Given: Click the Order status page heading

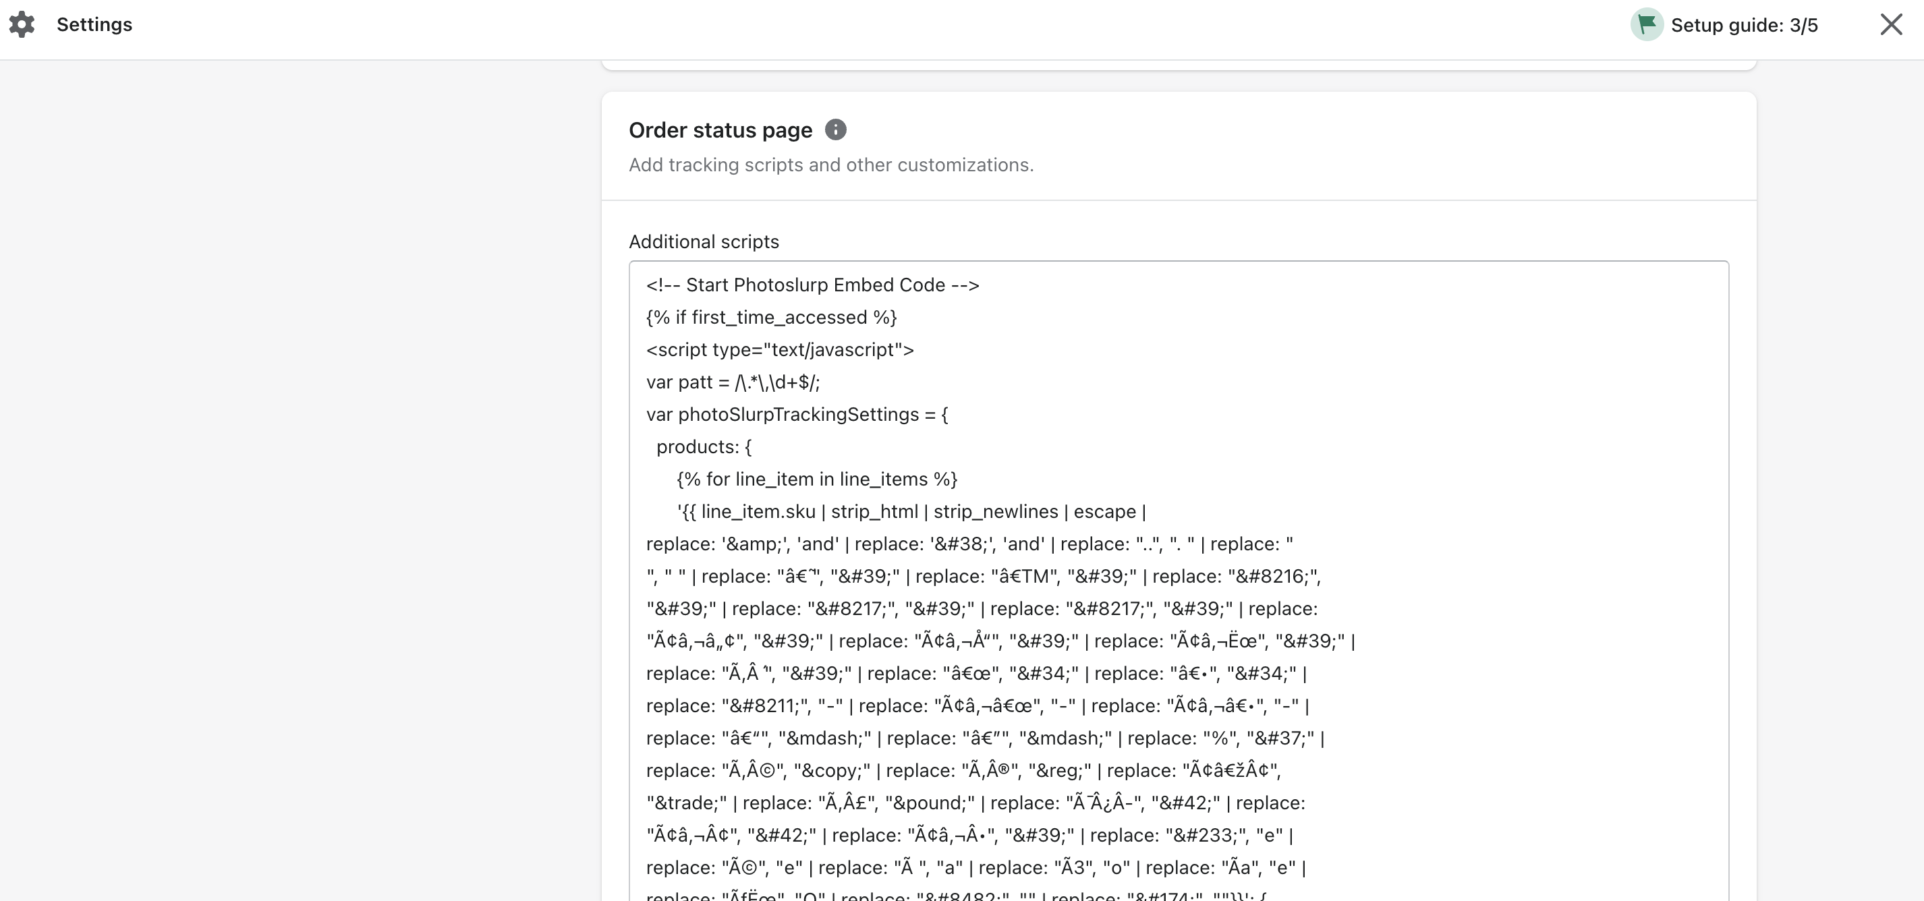Looking at the screenshot, I should [720, 130].
